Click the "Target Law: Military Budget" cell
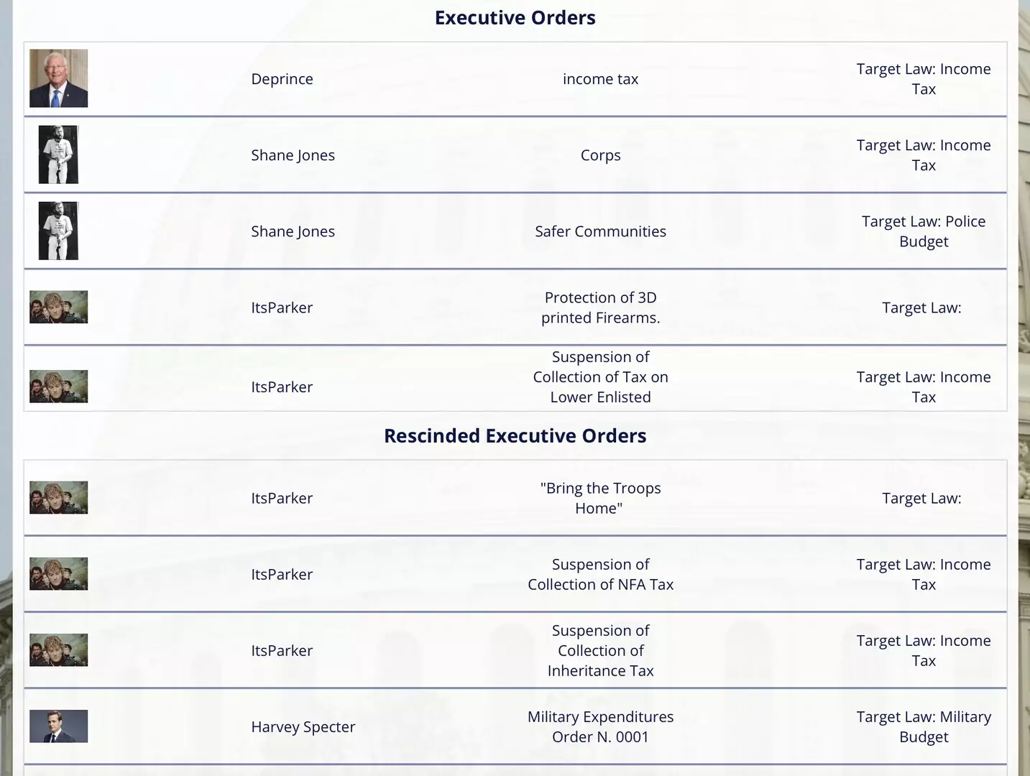The height and width of the screenshot is (776, 1030). coord(923,726)
